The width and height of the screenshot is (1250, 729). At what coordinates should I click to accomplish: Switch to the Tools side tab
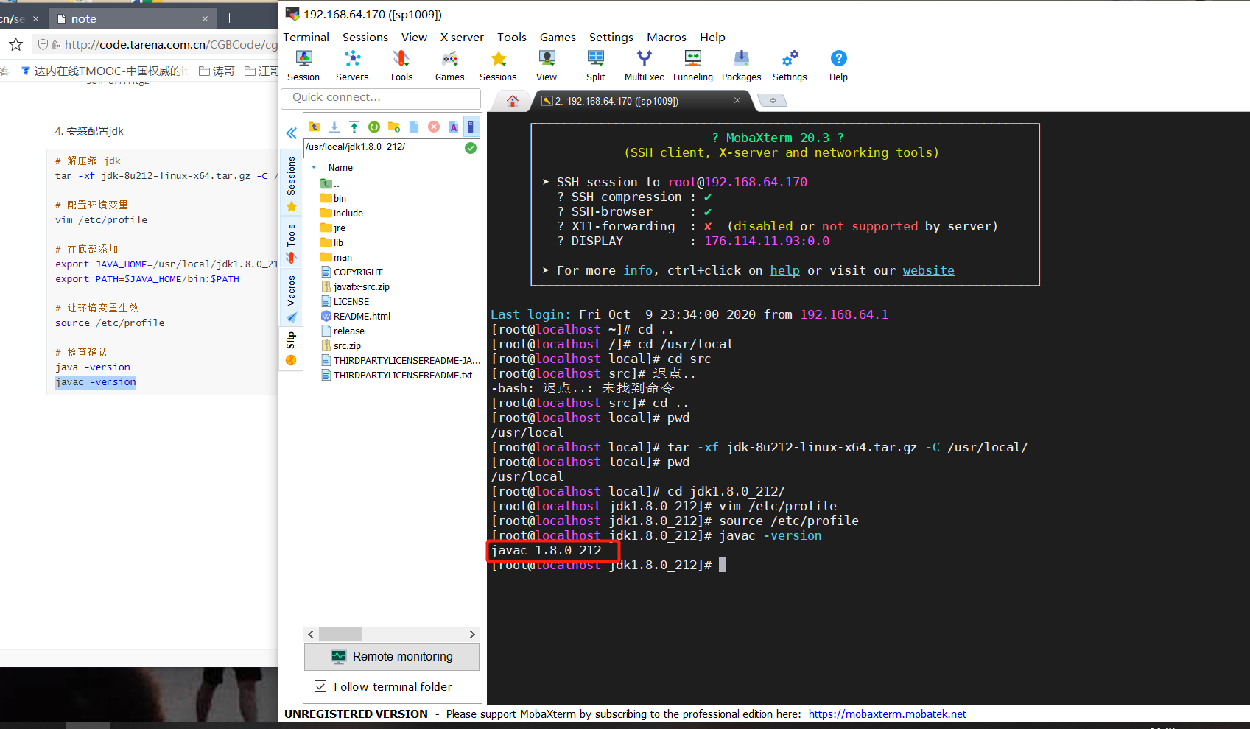(292, 243)
